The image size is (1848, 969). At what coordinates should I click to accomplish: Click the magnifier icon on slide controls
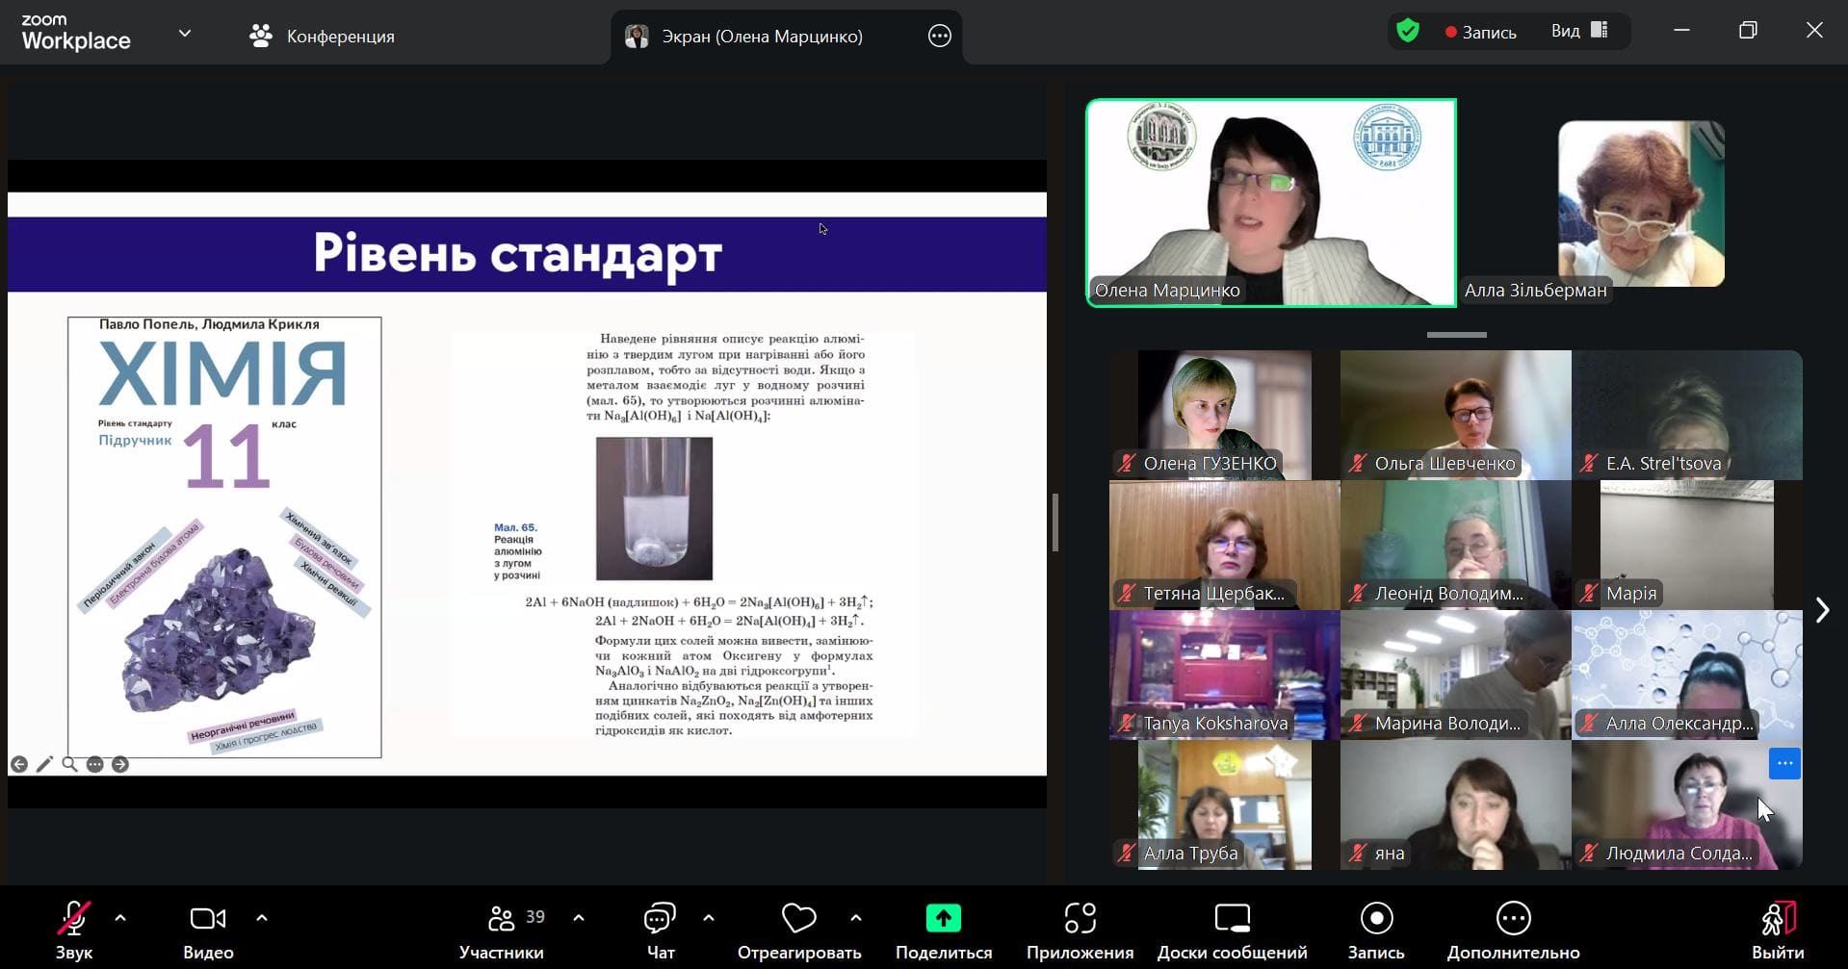click(69, 764)
